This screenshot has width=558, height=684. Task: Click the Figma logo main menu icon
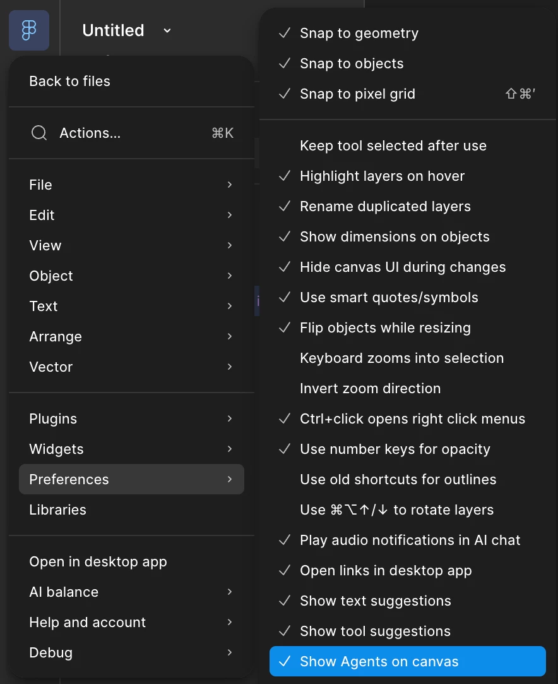tap(29, 30)
